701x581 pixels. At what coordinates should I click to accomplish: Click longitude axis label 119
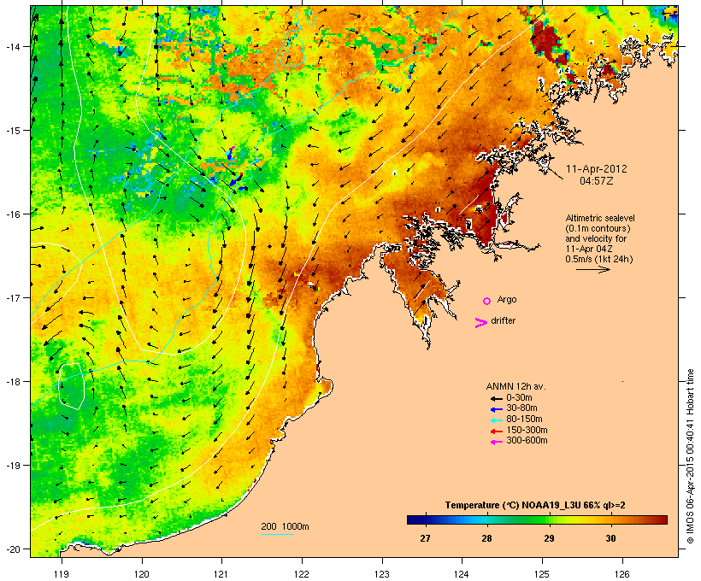click(62, 574)
